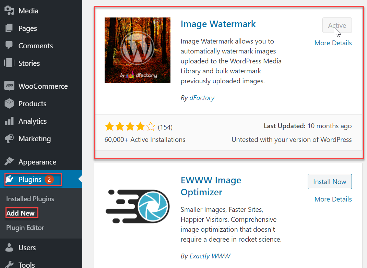Click Install Now for EWWW Image Optimizer
The height and width of the screenshot is (268, 367).
click(x=330, y=182)
